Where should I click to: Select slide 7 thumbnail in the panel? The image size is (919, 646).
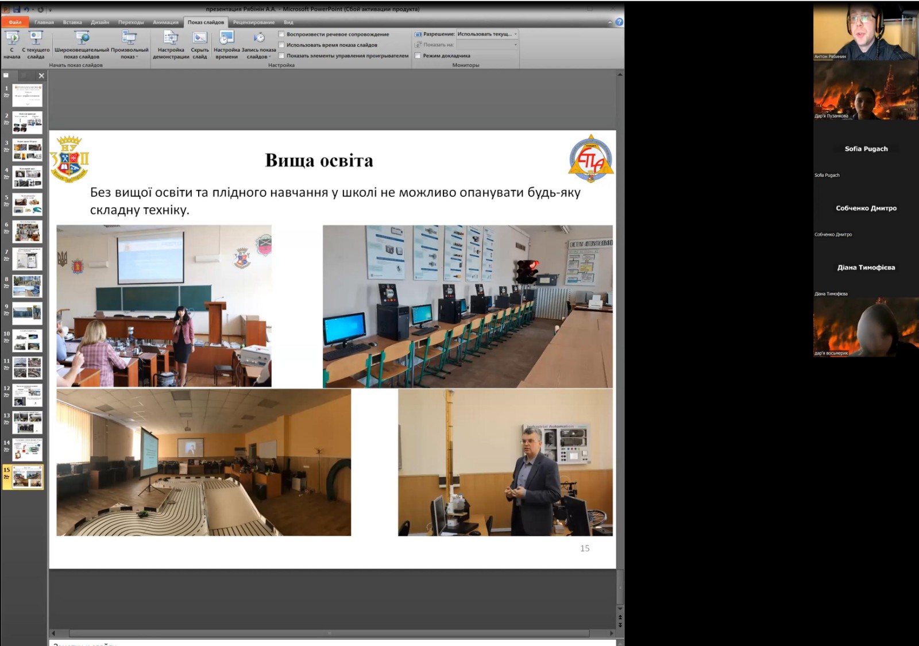tap(28, 260)
